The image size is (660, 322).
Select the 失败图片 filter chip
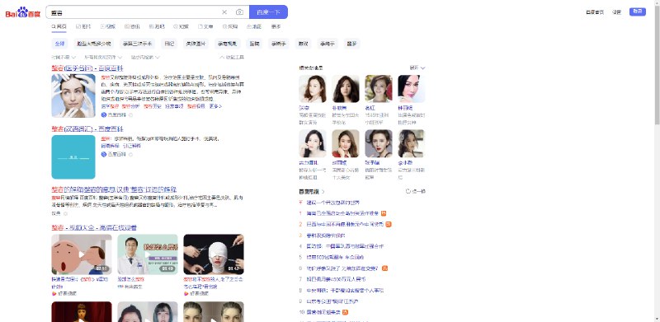click(x=196, y=44)
